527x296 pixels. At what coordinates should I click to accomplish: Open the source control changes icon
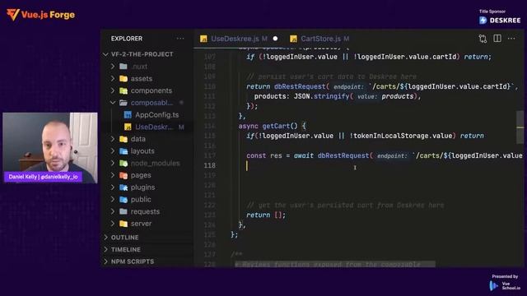click(x=483, y=39)
